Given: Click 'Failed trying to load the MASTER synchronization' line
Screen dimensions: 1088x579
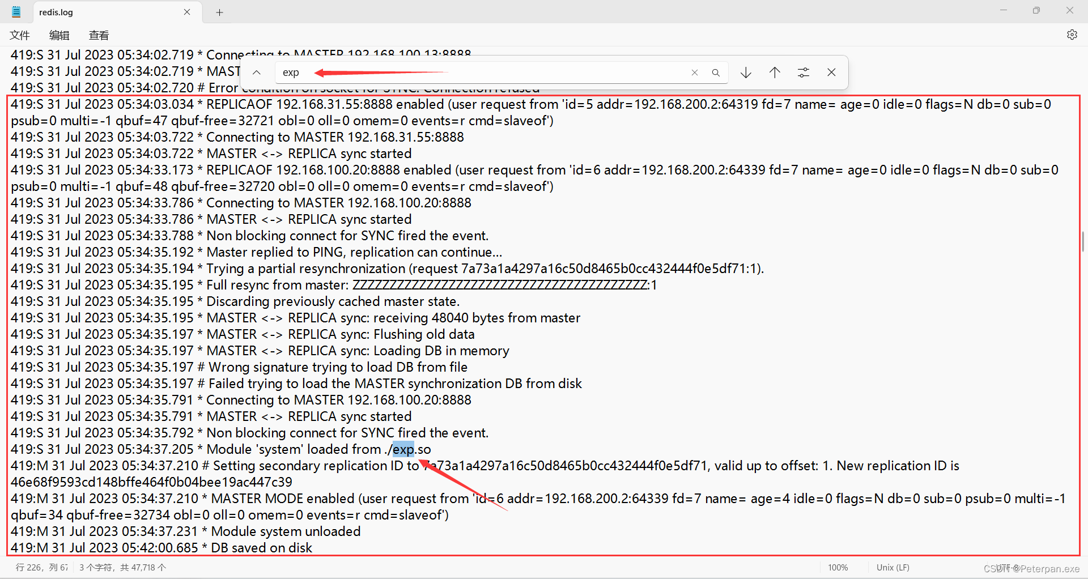Looking at the screenshot, I should coord(296,384).
